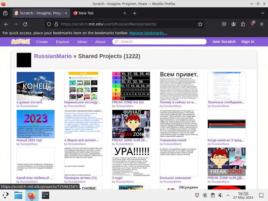This screenshot has width=268, height=201.
Task: Open Firefox account menu
Action: click(233, 24)
